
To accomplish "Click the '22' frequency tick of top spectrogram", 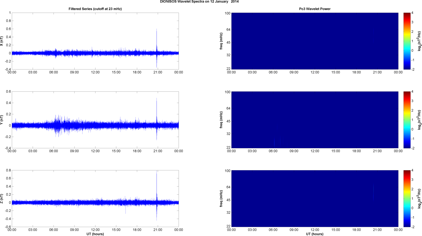I will pyautogui.click(x=228, y=69).
